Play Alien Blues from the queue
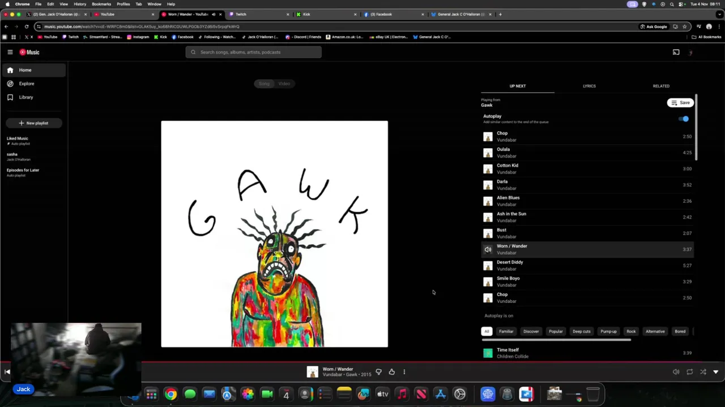Image resolution: width=725 pixels, height=407 pixels. (587, 201)
